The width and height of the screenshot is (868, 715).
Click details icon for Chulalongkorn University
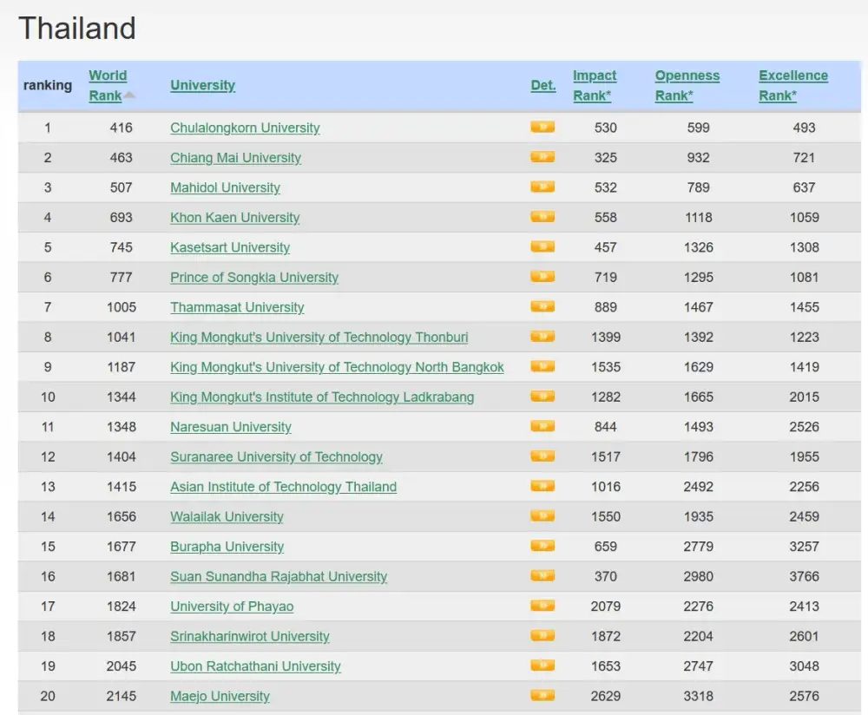pyautogui.click(x=542, y=128)
